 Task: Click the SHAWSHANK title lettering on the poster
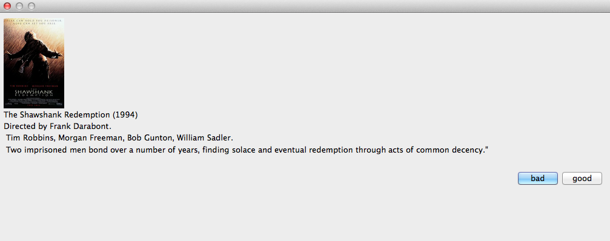click(x=33, y=91)
